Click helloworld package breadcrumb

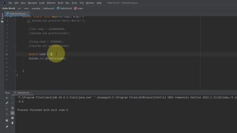pos(49,8)
